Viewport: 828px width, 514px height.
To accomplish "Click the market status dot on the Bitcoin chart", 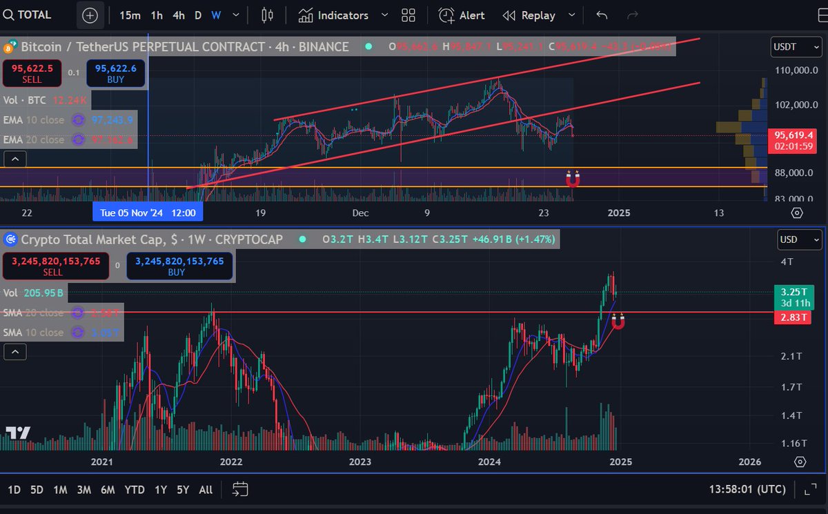I will [x=369, y=47].
